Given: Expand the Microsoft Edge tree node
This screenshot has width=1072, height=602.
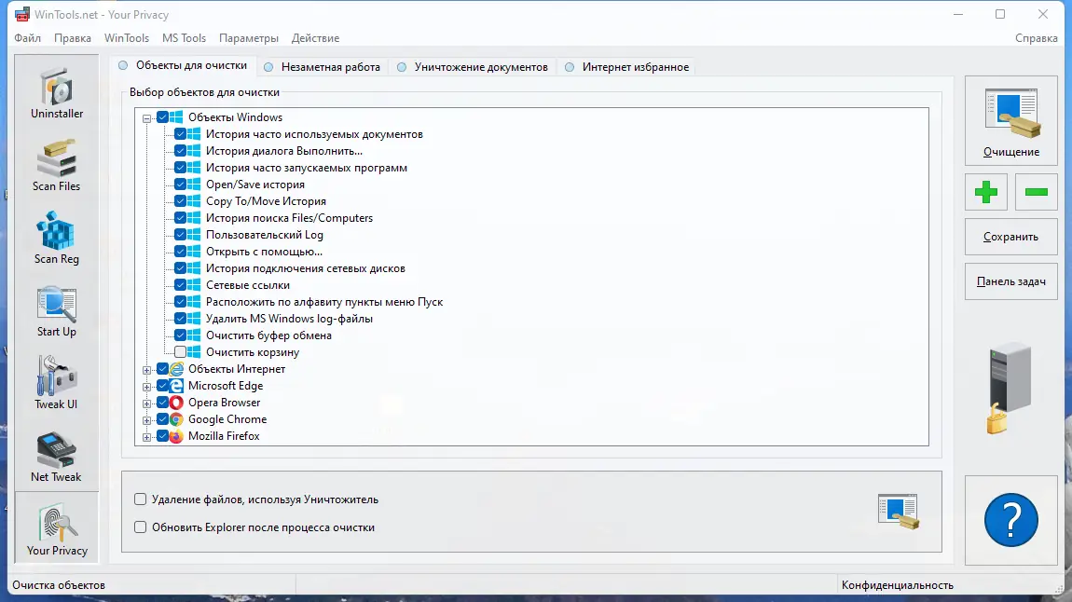Looking at the screenshot, I should (146, 387).
